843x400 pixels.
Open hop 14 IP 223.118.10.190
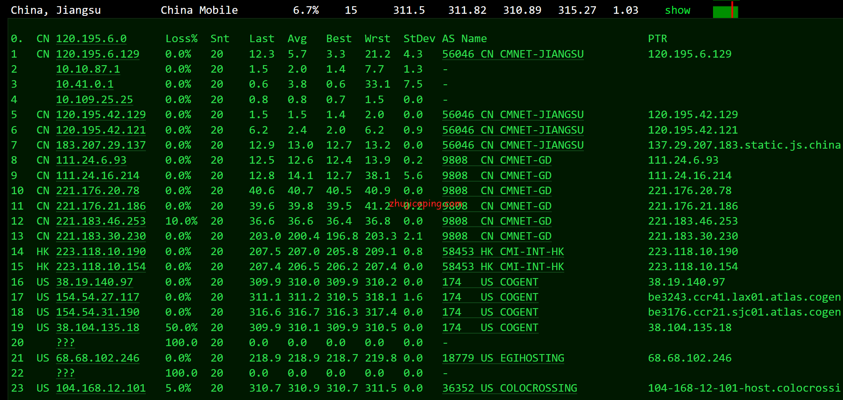[x=101, y=252]
